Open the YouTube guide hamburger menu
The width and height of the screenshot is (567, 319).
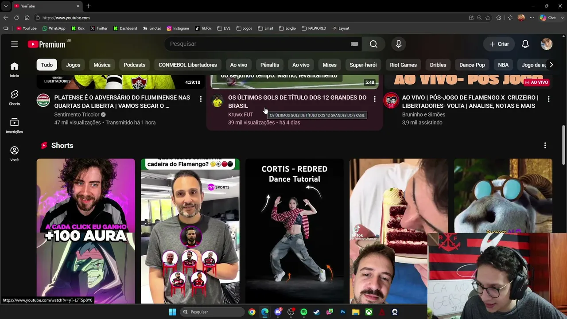tap(15, 44)
